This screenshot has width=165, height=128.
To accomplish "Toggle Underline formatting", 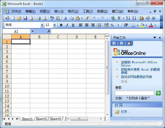I will point(73,25).
